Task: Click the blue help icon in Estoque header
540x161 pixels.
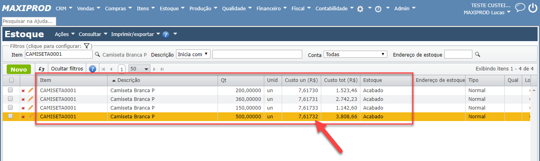Action: [x=166, y=34]
